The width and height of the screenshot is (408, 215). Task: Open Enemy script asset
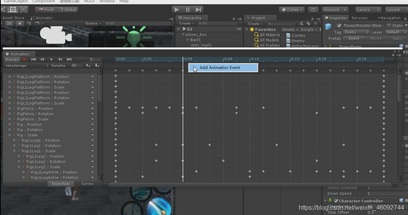click(295, 41)
